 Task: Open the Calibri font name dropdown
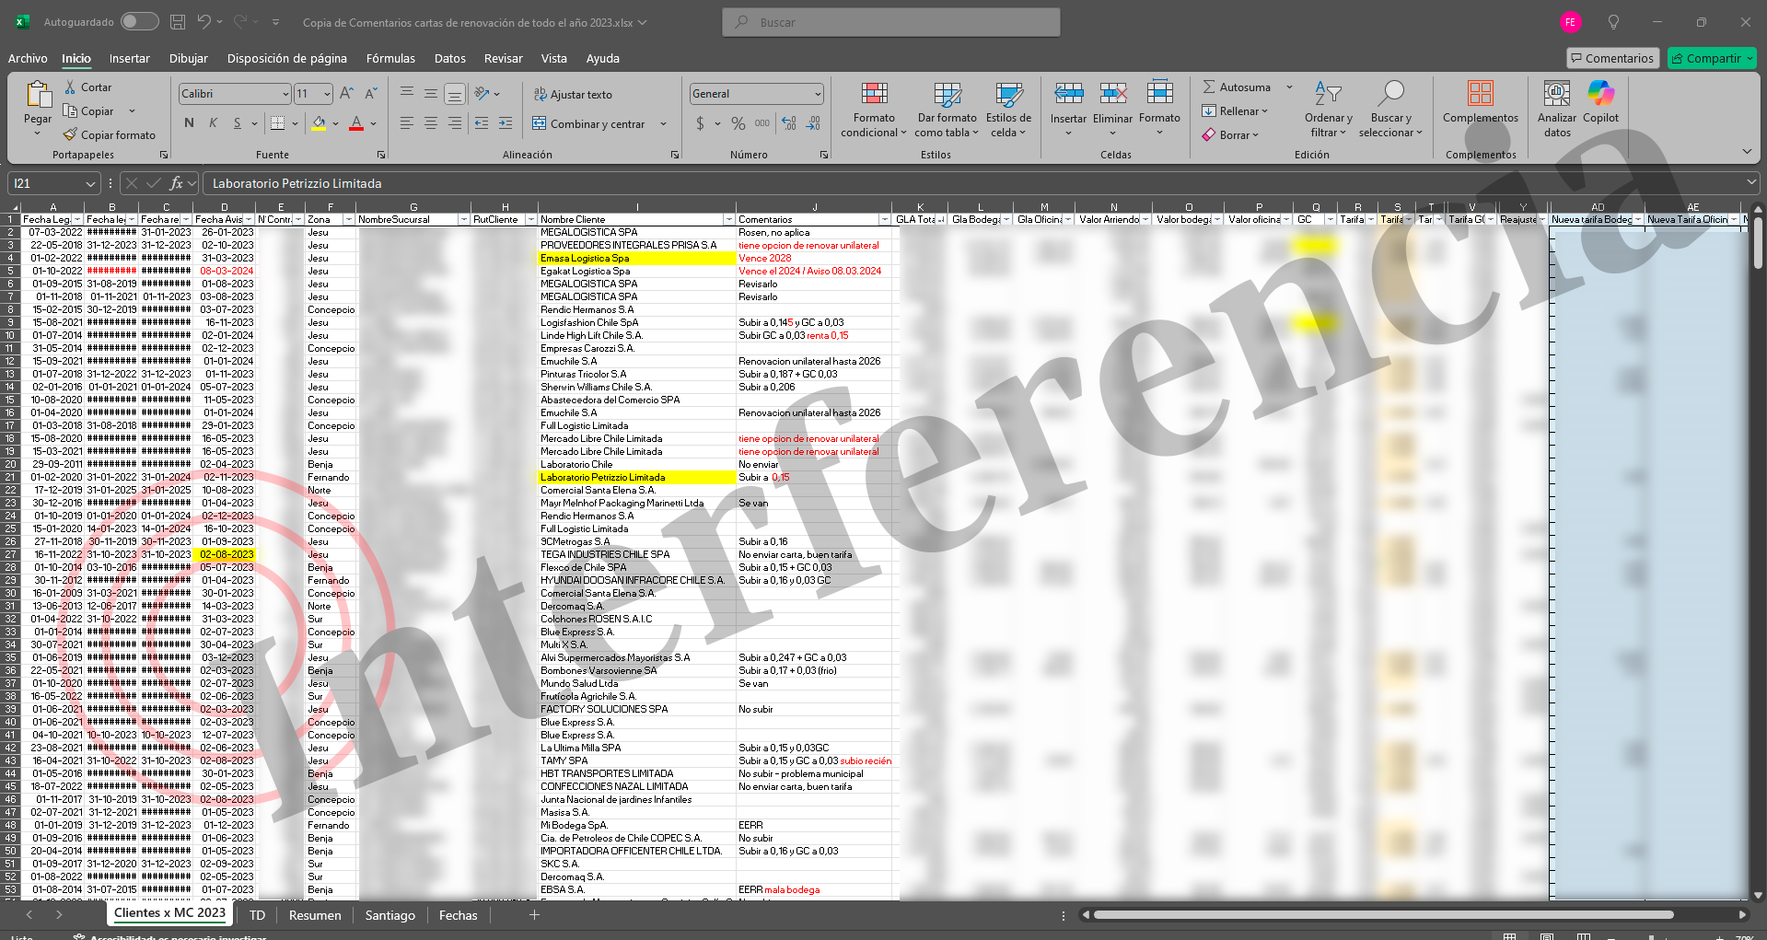pos(285,94)
